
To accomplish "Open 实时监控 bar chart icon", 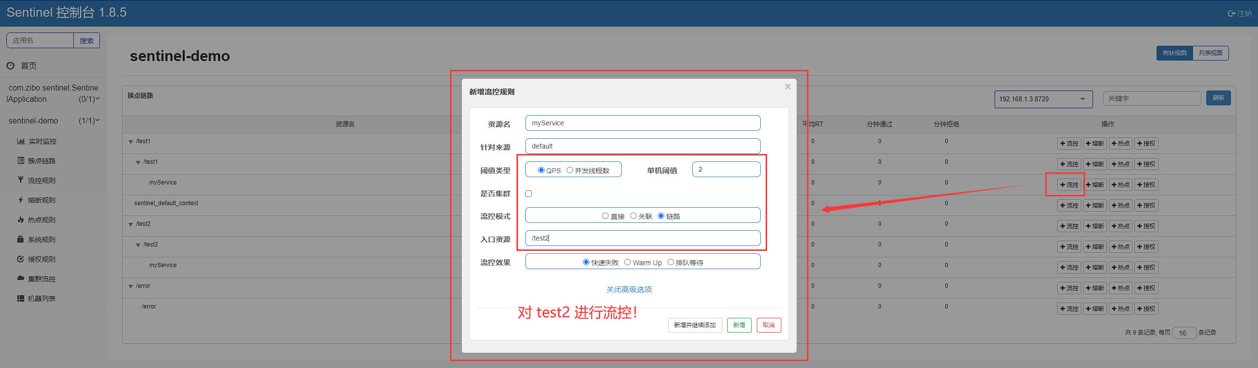I will pyautogui.click(x=21, y=141).
